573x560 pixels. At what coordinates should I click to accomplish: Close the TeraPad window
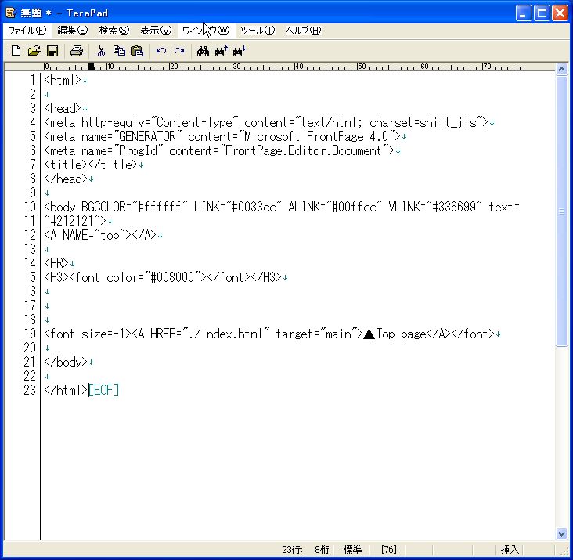pyautogui.click(x=560, y=13)
